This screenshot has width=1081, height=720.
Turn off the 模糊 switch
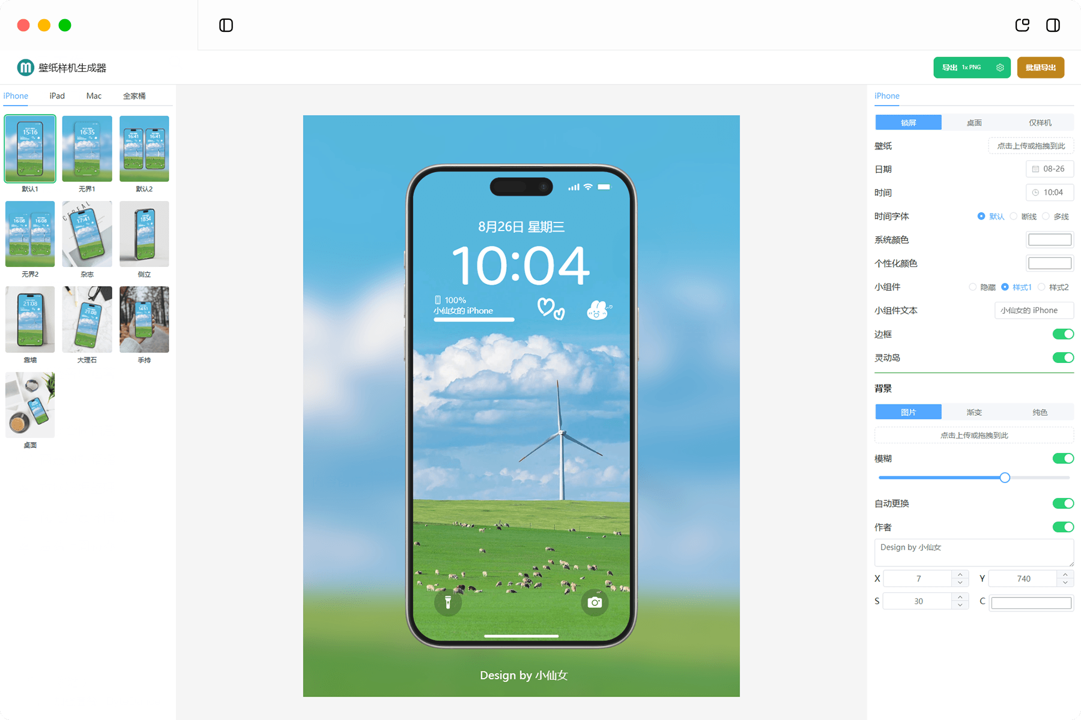point(1063,458)
